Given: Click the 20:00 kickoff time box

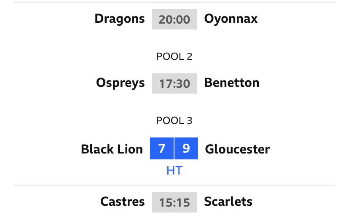Looking at the screenshot, I should coord(174,19).
